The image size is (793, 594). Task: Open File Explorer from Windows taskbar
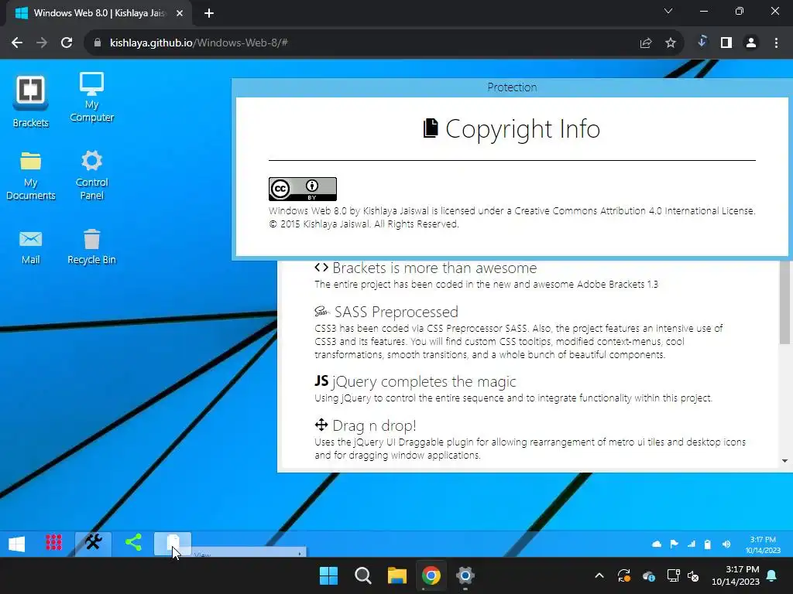pos(397,575)
